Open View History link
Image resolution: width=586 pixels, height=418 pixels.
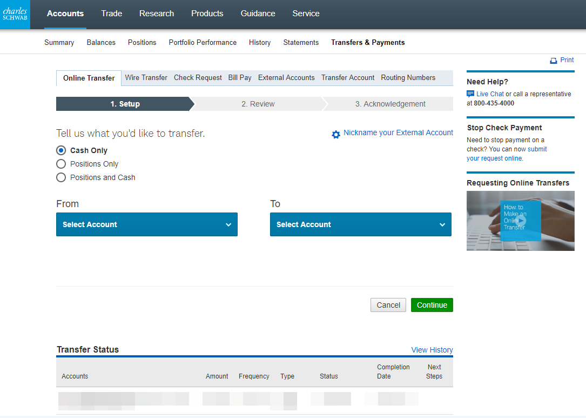[432, 350]
